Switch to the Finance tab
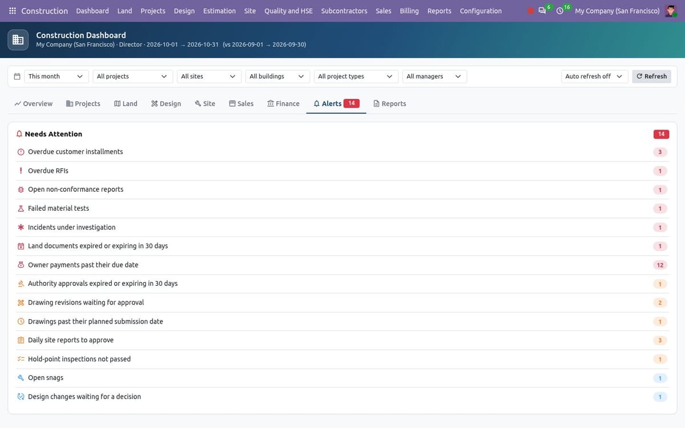Image resolution: width=685 pixels, height=428 pixels. click(283, 104)
